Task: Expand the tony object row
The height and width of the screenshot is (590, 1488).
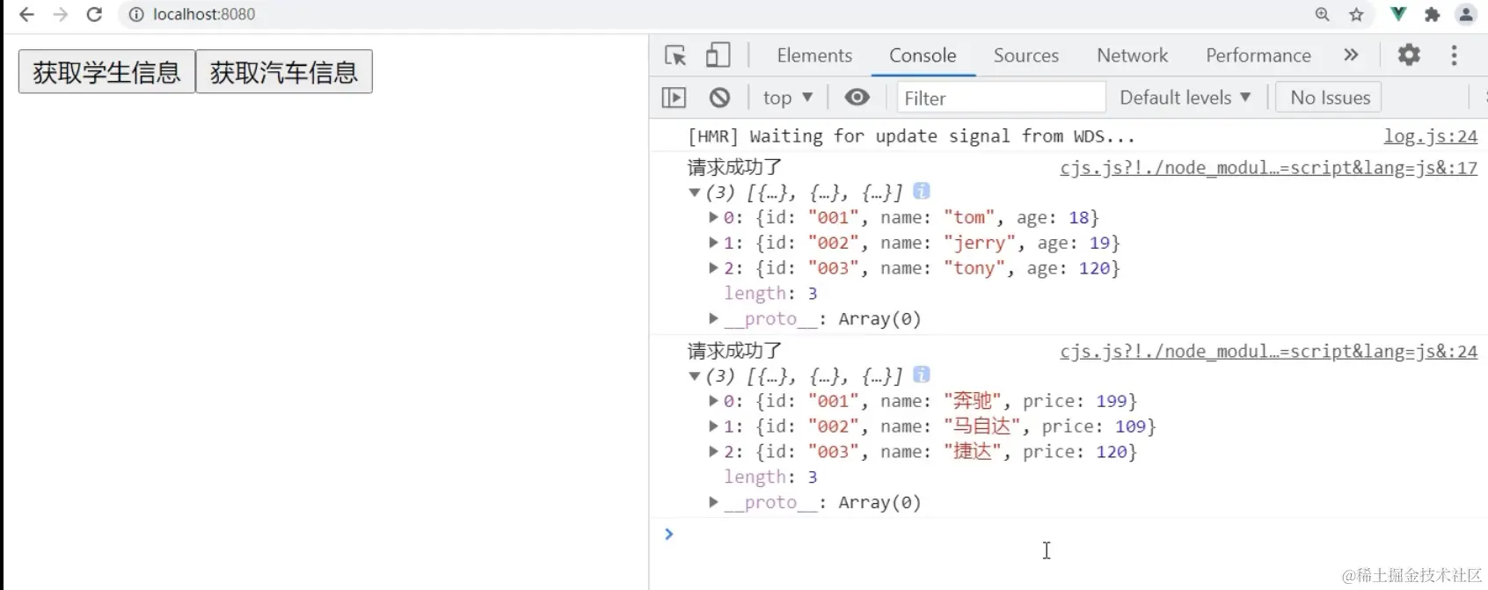Action: click(x=713, y=268)
